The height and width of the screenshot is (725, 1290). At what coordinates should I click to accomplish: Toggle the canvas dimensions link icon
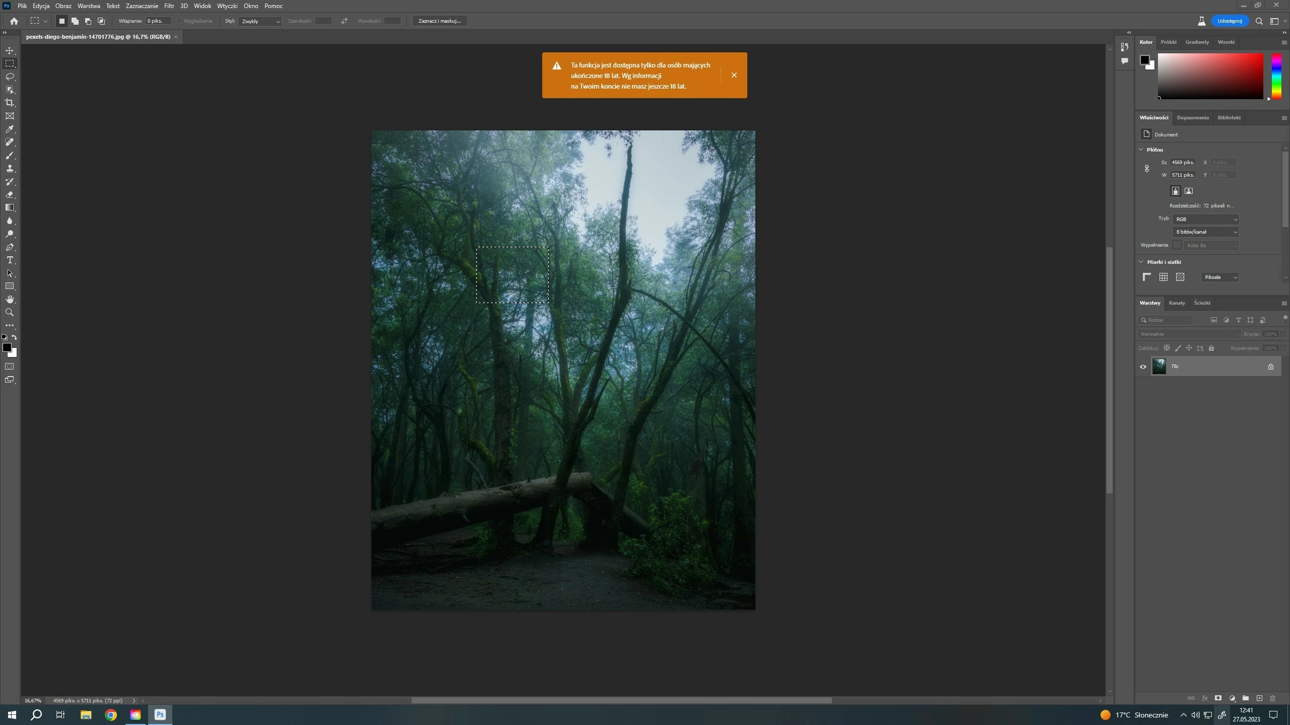(x=1147, y=169)
